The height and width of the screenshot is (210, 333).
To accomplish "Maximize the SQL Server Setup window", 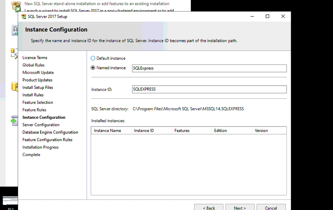I will (267, 16).
